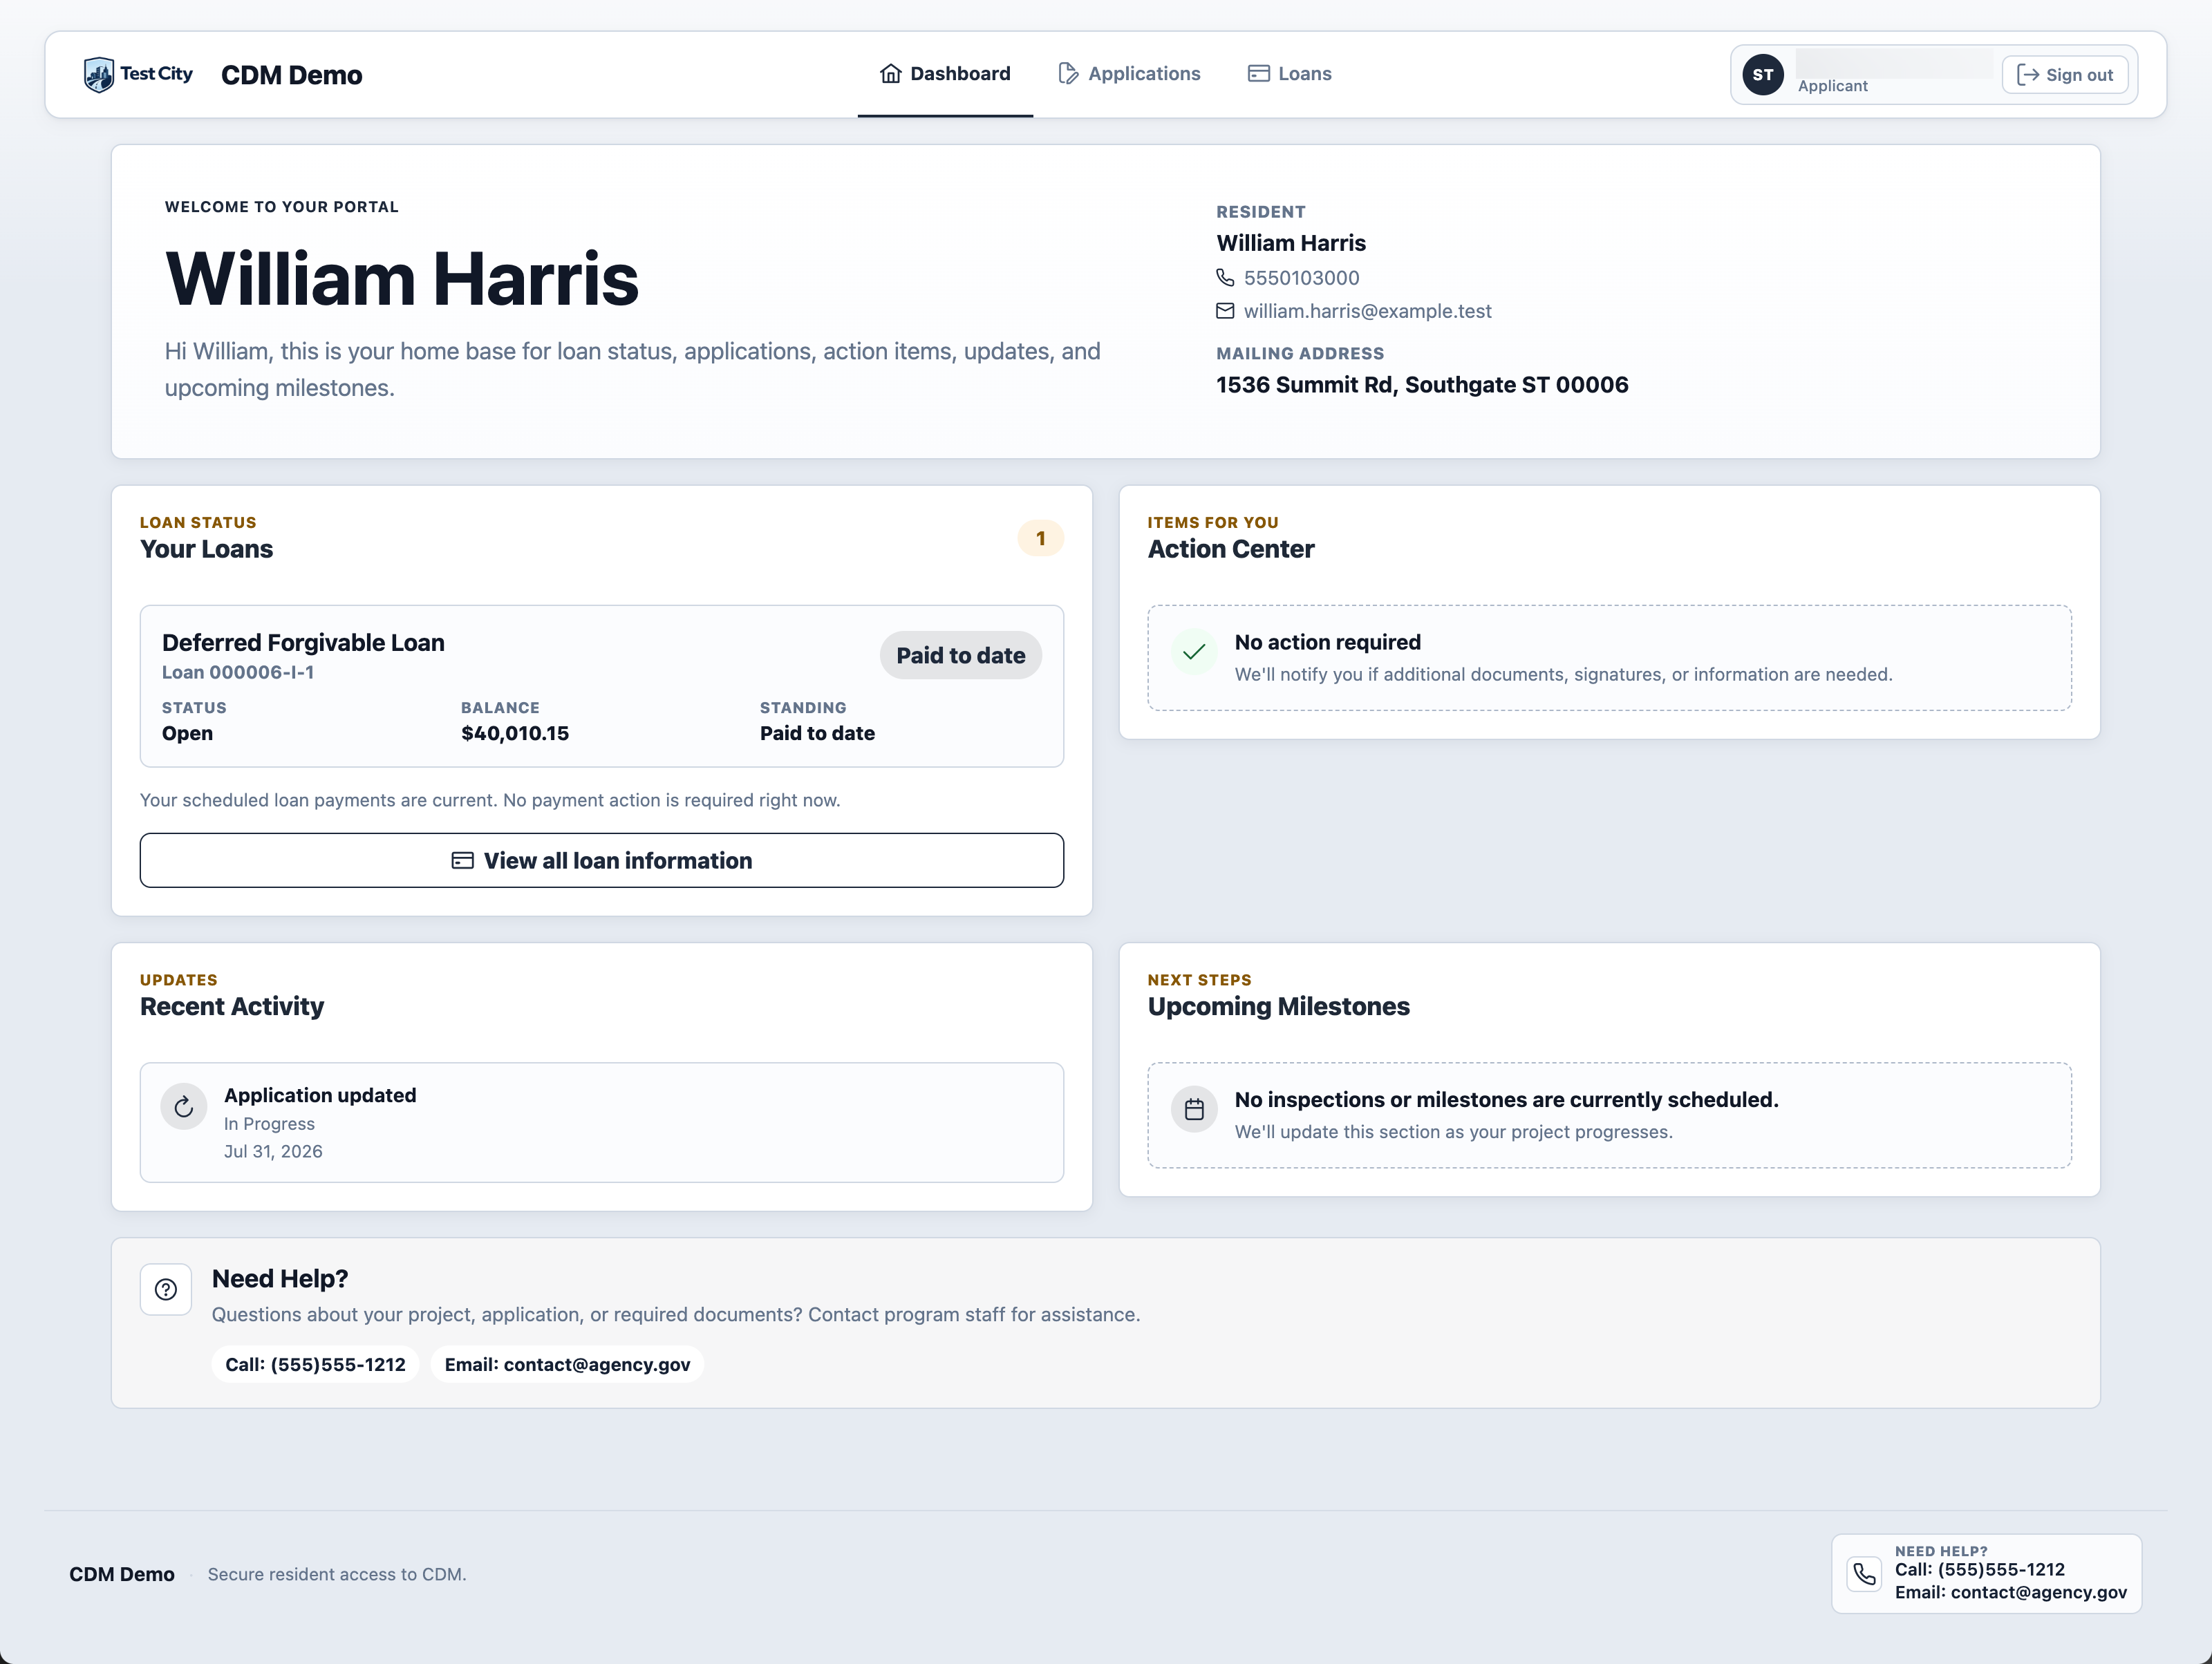Click the balance value $40,010.15
Screen dimensions: 2212x1664
point(515,734)
